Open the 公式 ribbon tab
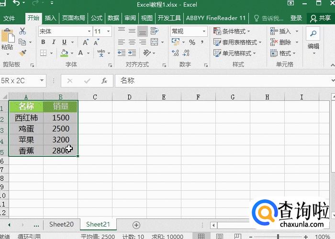 click(97, 18)
